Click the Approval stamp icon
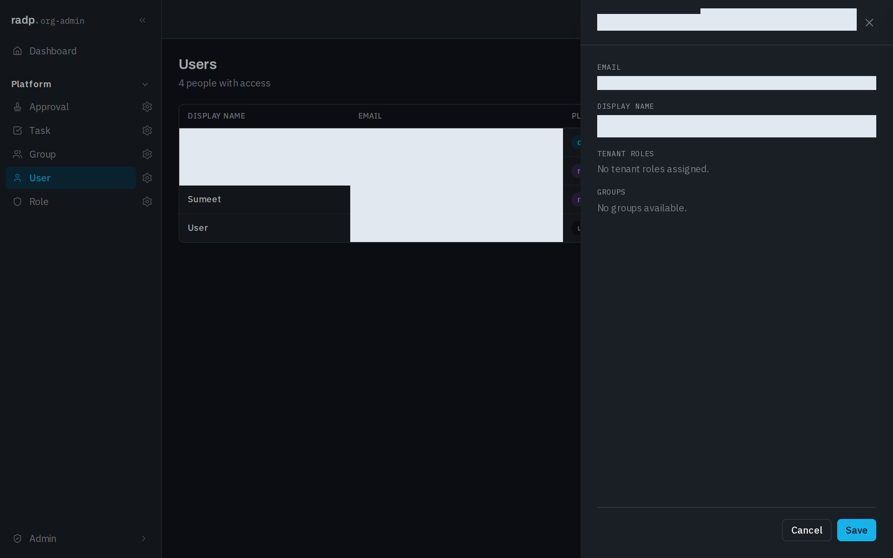 tap(17, 107)
